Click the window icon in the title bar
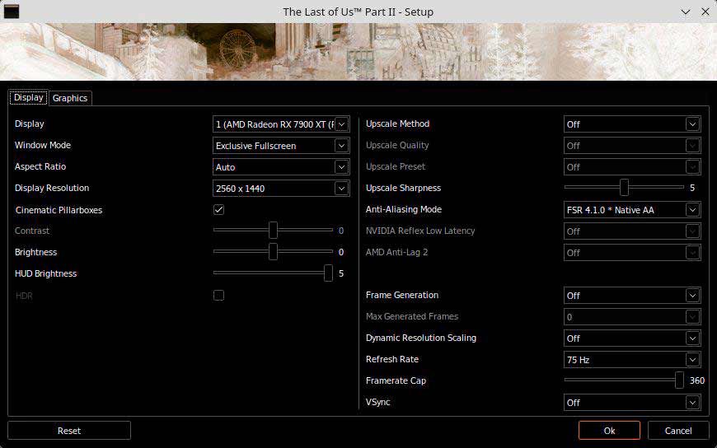The image size is (717, 448). [x=11, y=12]
